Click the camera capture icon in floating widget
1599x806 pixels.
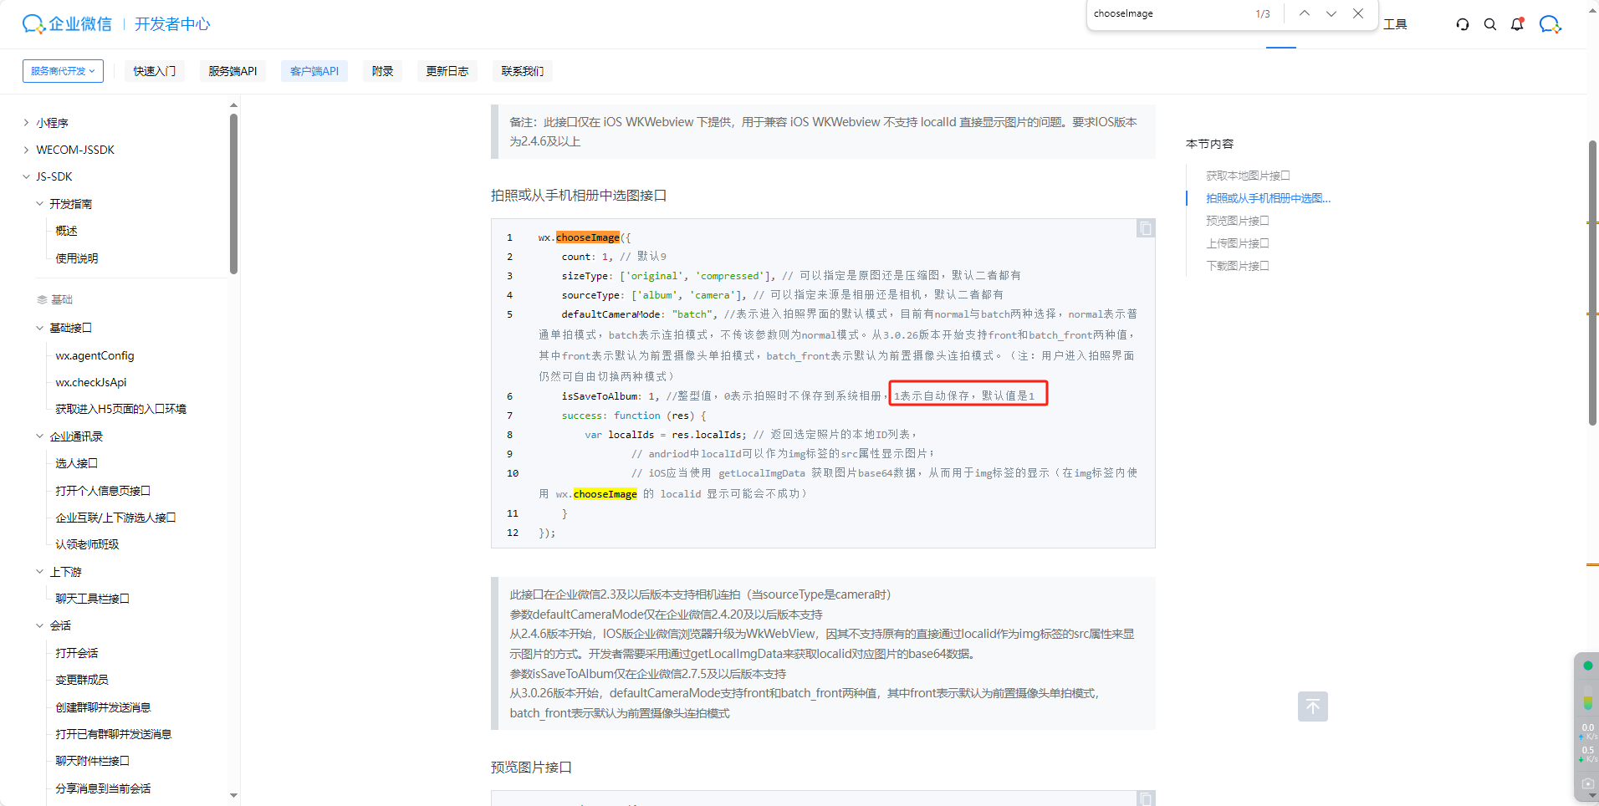[x=1586, y=783]
